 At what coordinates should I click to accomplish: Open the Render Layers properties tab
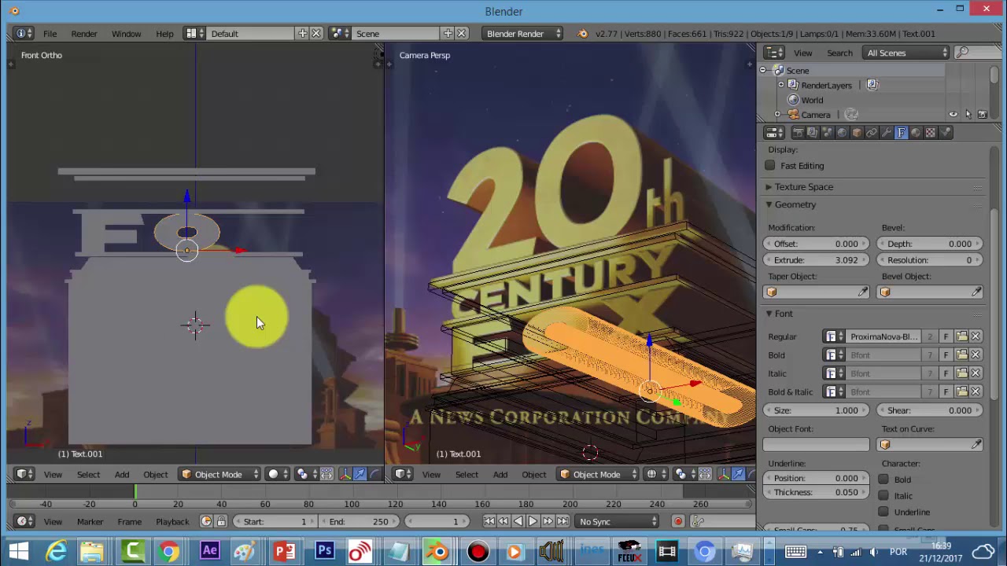[813, 133]
